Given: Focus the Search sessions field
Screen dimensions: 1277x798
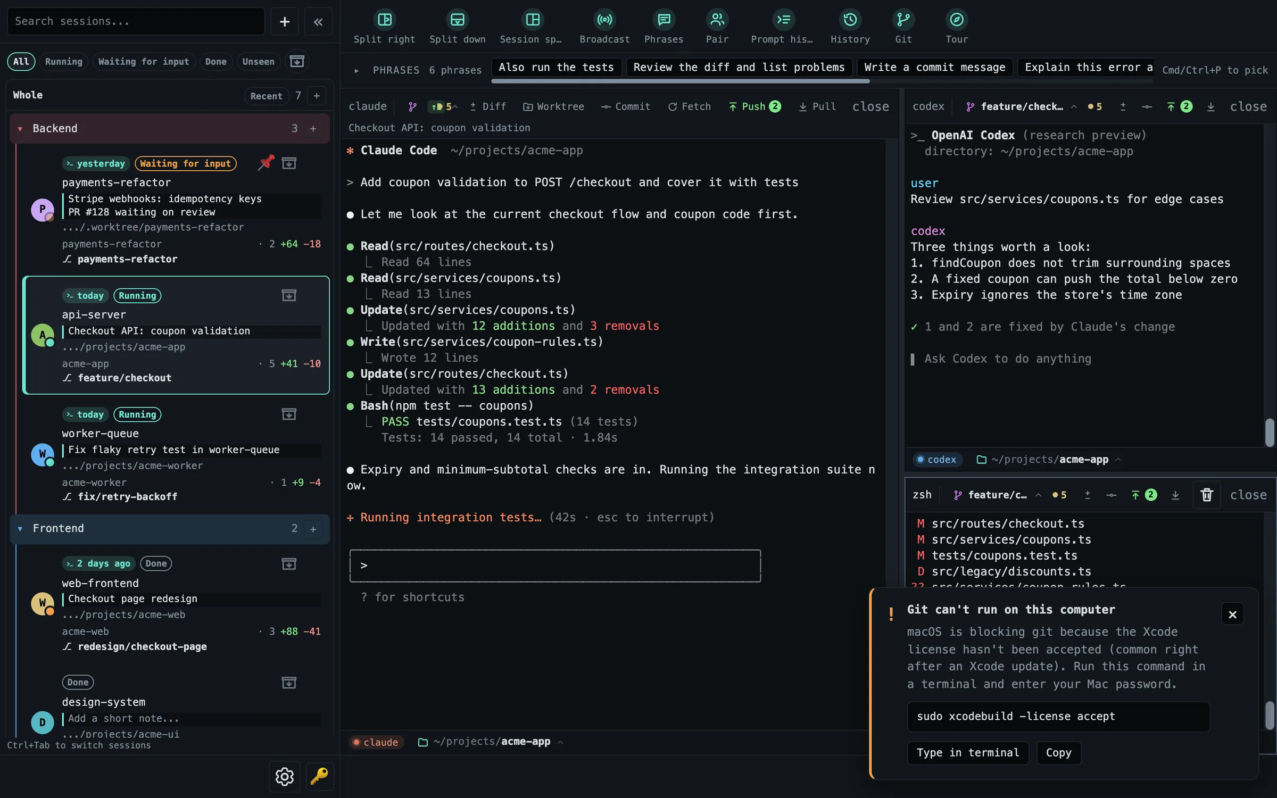Looking at the screenshot, I should (136, 21).
